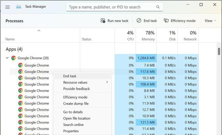Screen dimensions: 222x135
Task: Click the Chrome icon beside Google Chrome (30)
Action: 14,58
